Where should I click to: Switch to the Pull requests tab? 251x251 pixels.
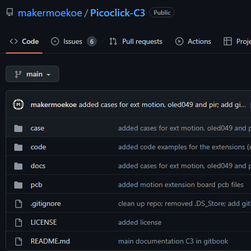click(x=142, y=41)
